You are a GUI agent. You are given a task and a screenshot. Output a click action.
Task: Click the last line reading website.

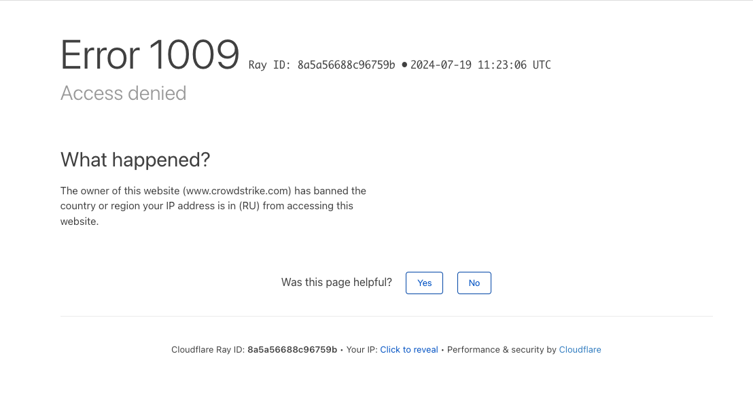coord(79,221)
